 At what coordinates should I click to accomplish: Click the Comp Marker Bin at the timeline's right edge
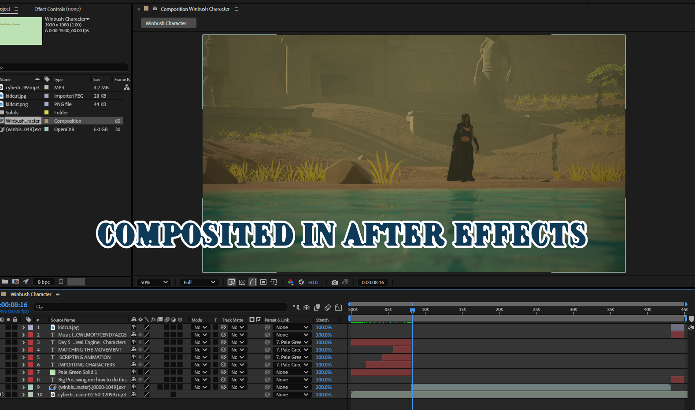point(691,318)
